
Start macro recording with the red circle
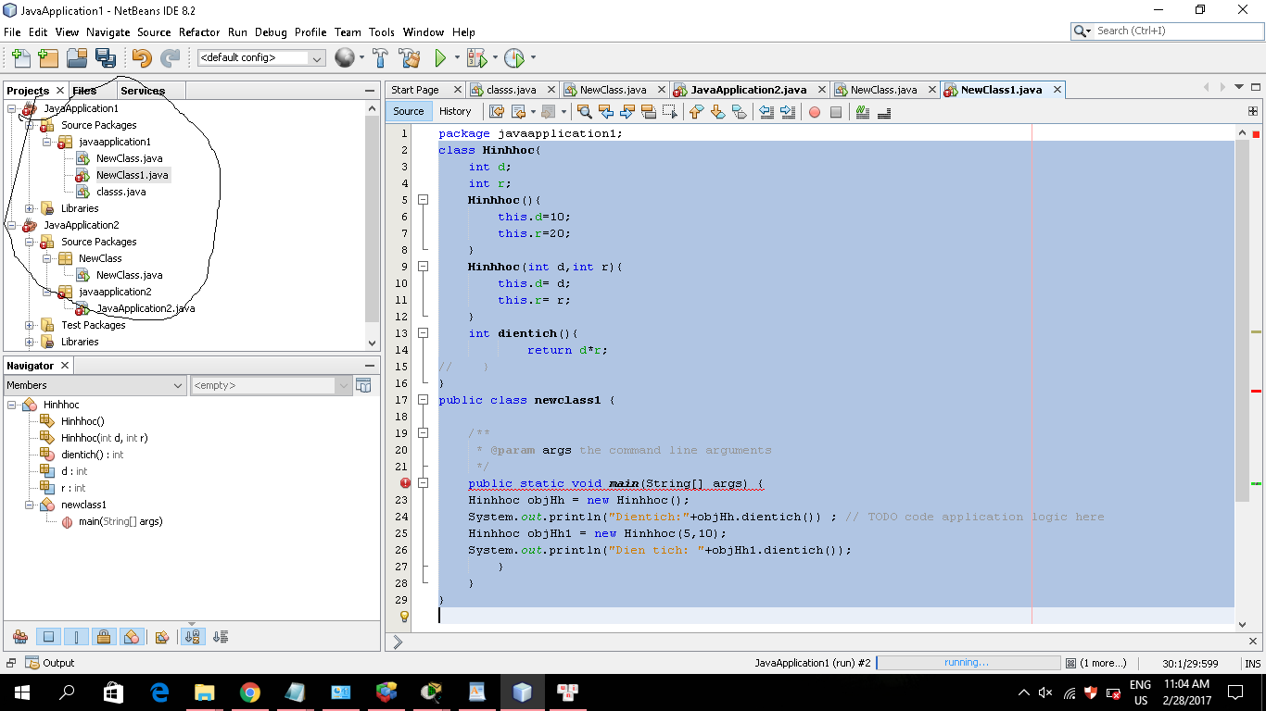coord(815,112)
